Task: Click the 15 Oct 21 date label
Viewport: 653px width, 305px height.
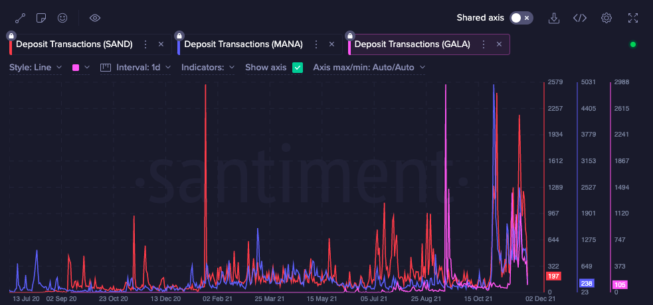Action: click(x=478, y=298)
